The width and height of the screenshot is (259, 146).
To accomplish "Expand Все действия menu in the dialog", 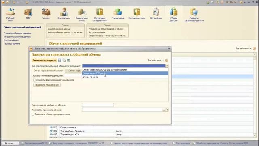I will pos(155,60).
